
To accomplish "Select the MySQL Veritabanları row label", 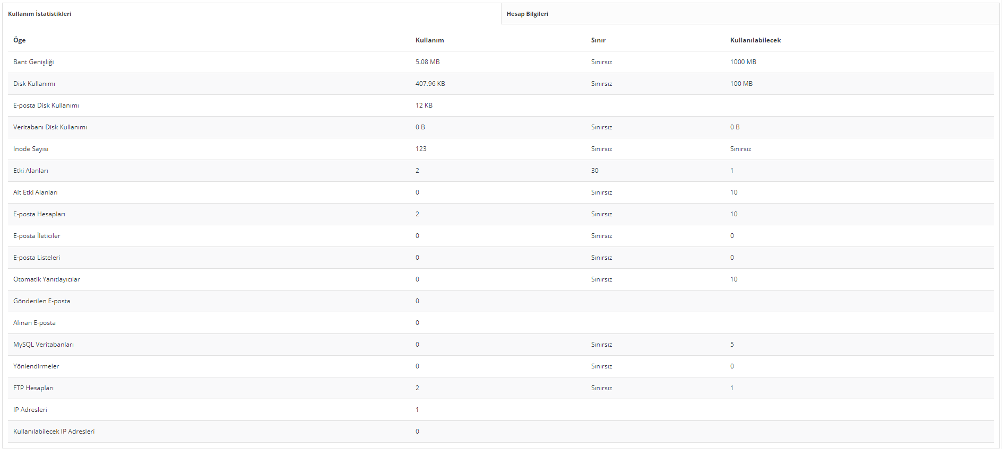I will point(44,345).
